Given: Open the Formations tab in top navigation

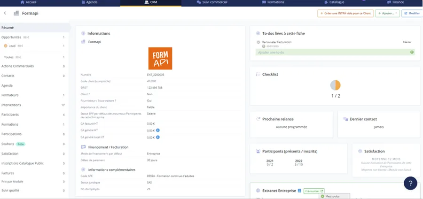Looking at the screenshot, I should 273,2.
